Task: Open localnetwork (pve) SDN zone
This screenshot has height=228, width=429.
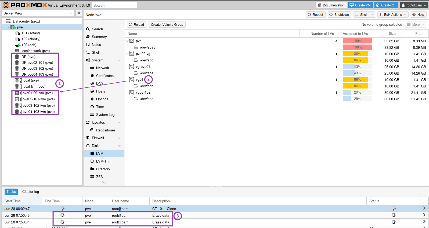Action: click(x=35, y=51)
